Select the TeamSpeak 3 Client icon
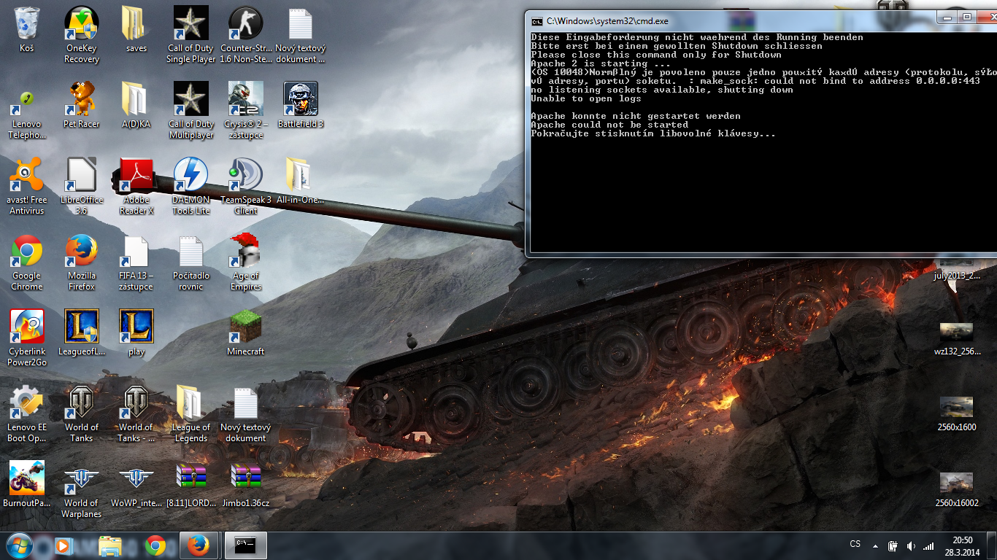997x560 pixels. [x=246, y=187]
